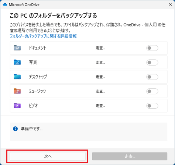Toggle the ビデオ backup switch

point(152,106)
